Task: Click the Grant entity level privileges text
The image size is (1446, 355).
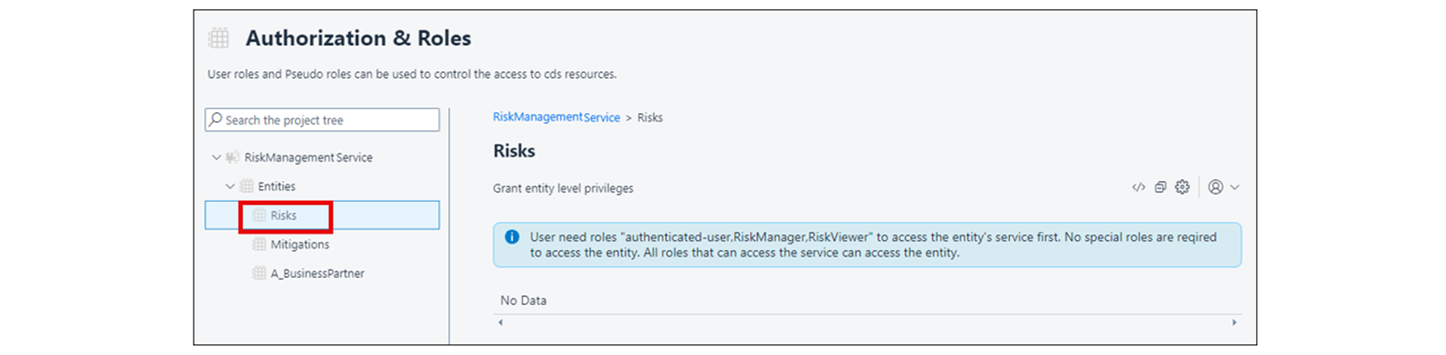Action: point(563,189)
